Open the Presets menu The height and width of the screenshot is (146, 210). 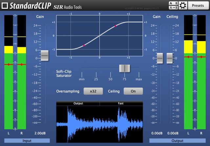click(198, 6)
